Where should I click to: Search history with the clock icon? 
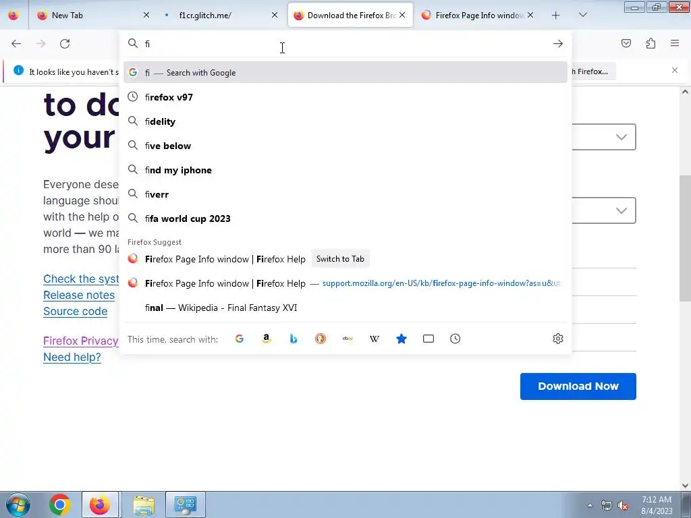click(455, 339)
